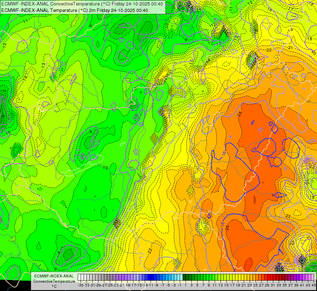
Task: Click the 'Temperature (°C) 2m' title line
Action: 74,10
